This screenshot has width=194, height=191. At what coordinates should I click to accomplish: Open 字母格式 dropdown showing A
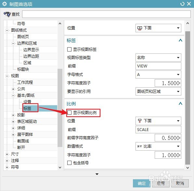(x=158, y=74)
